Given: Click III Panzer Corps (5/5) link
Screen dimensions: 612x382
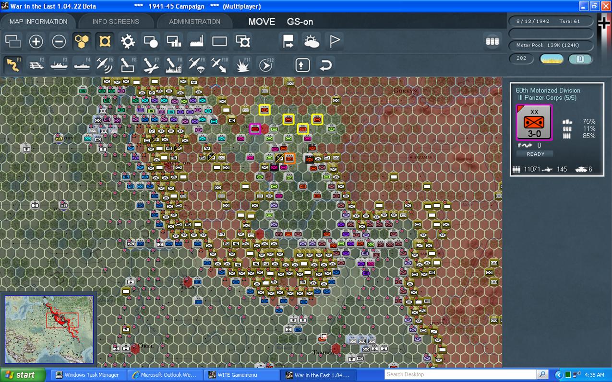Looking at the screenshot, I should [547, 98].
